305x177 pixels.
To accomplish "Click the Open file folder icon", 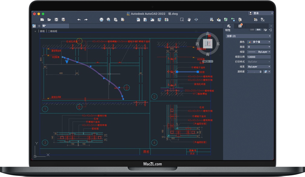I will [49, 20].
